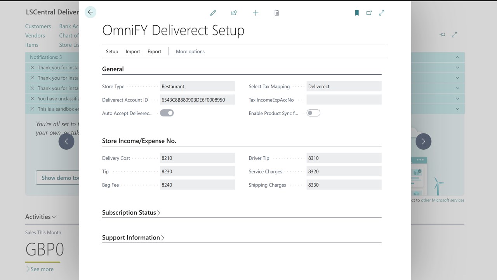Screen dimensions: 497x280
Task: Open the Select Tax Mapping dropdown
Action: pyautogui.click(x=344, y=86)
